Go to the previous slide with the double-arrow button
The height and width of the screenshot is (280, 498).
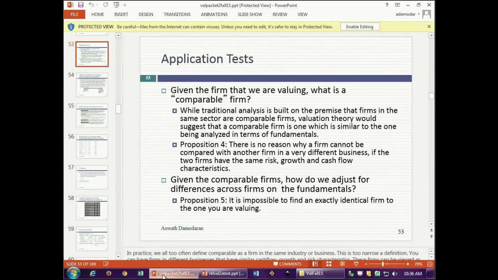431,230
